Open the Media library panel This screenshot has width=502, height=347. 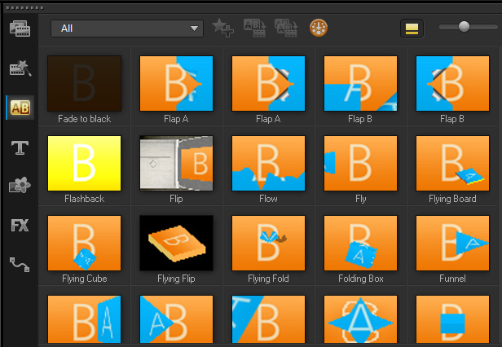point(19,29)
